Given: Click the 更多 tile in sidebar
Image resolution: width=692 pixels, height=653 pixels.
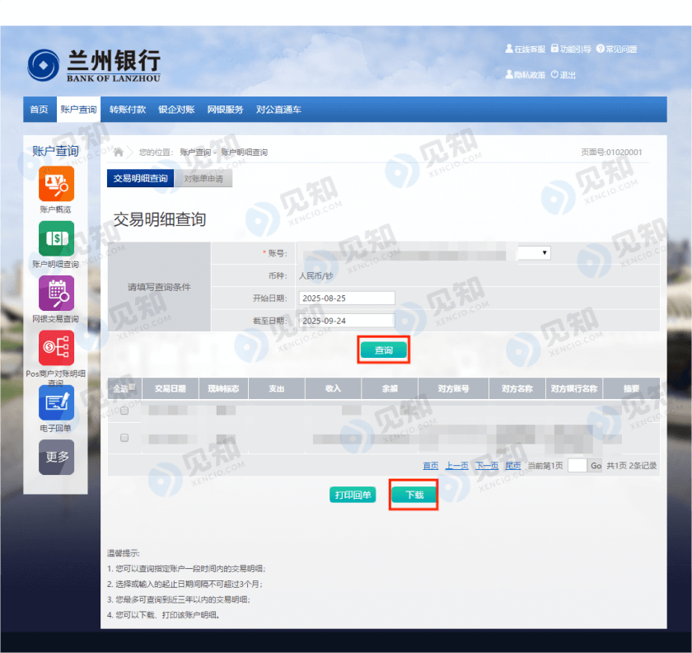Looking at the screenshot, I should [56, 457].
